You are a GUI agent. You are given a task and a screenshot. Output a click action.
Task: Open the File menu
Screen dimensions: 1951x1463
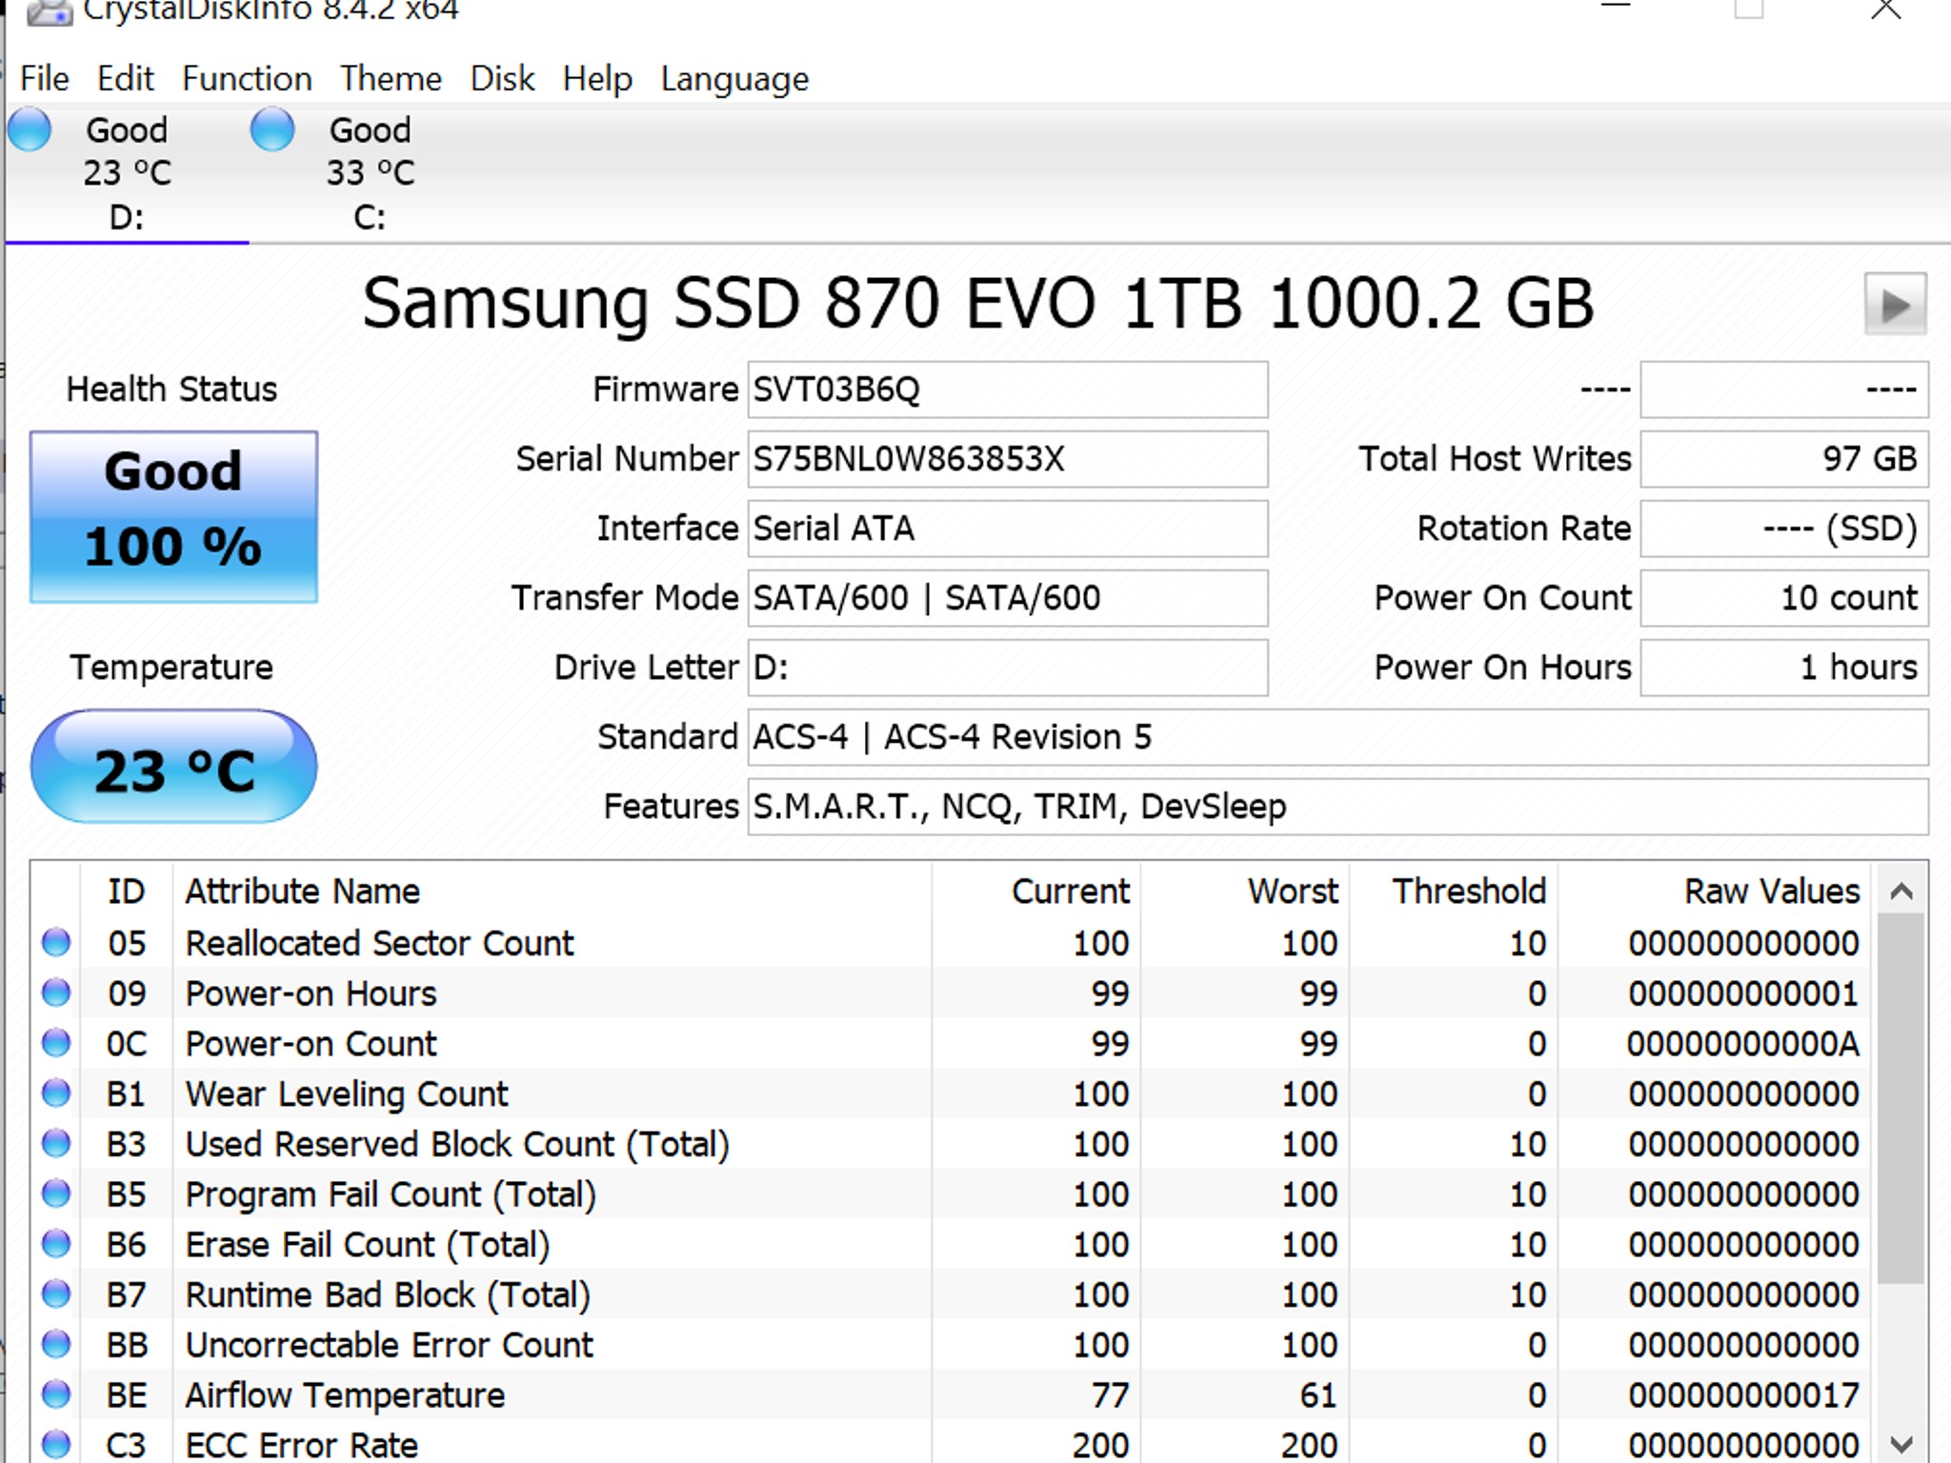(x=44, y=78)
